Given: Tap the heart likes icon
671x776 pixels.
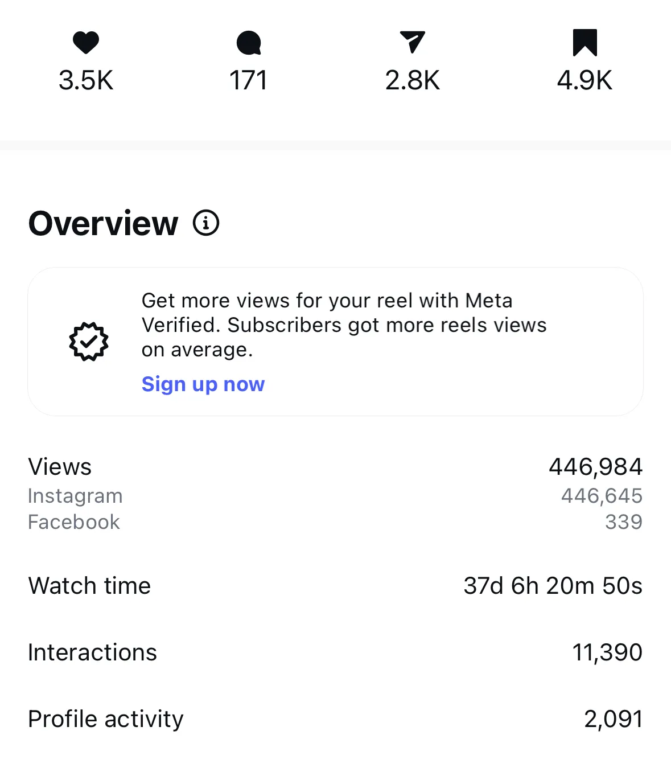Looking at the screenshot, I should [86, 43].
